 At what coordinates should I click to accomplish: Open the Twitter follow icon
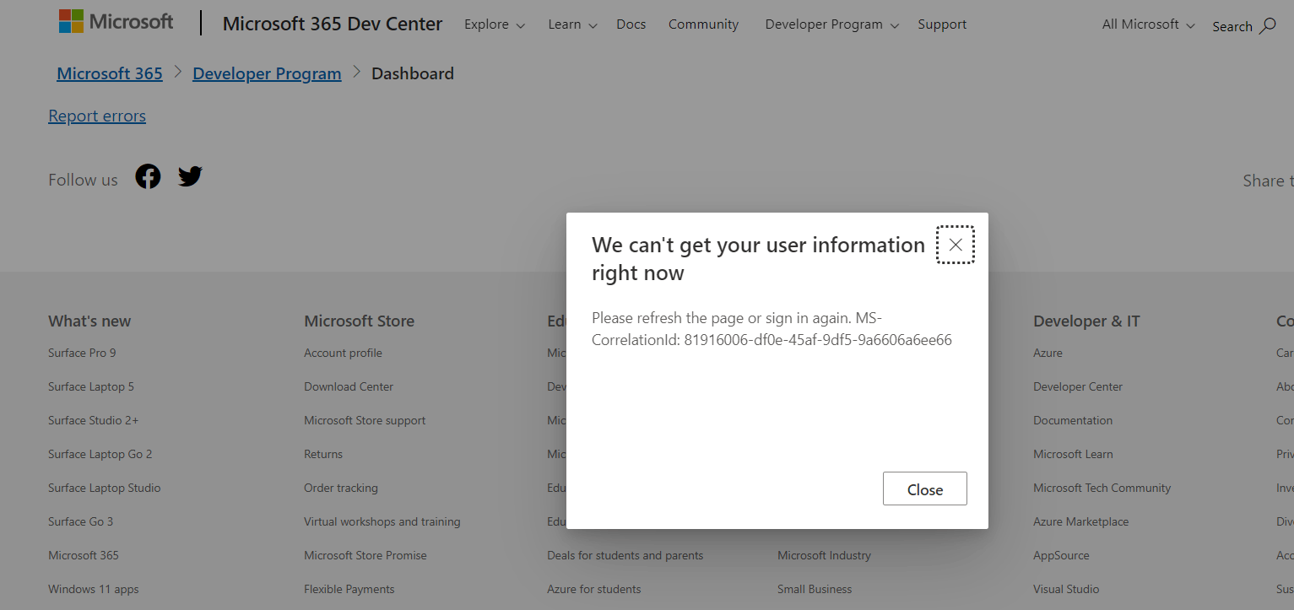[190, 176]
